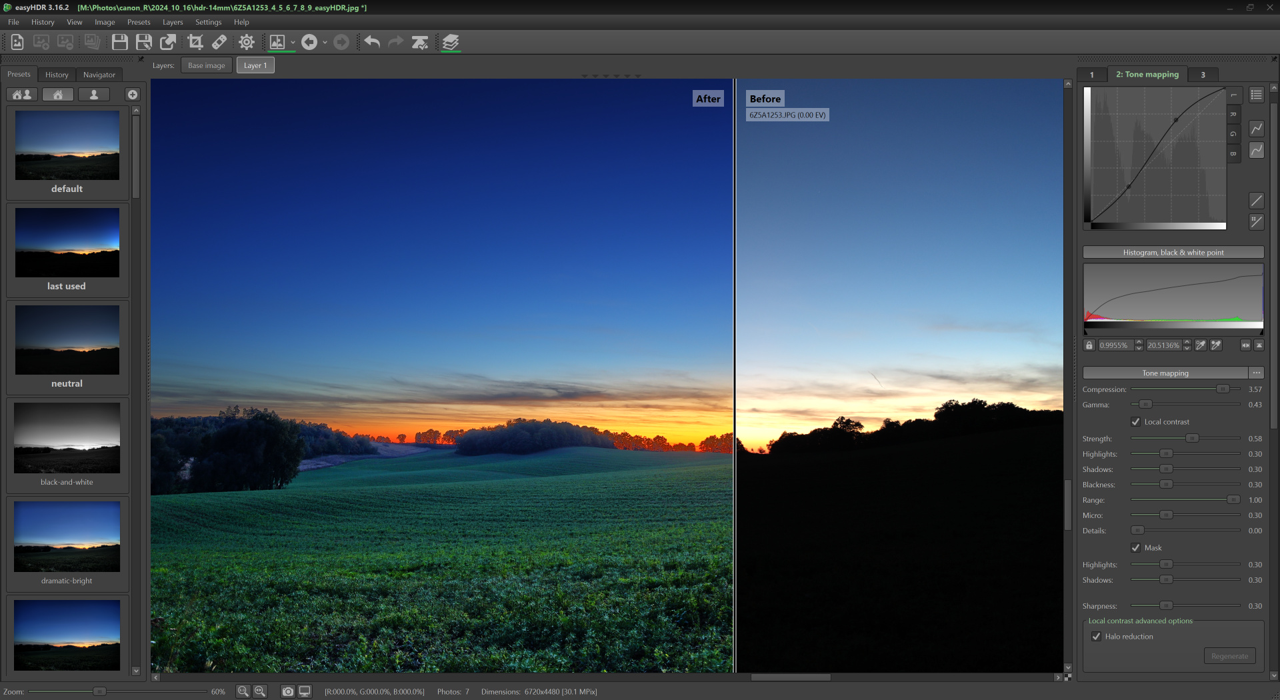
Task: Select the G curve channel
Action: [x=1234, y=134]
